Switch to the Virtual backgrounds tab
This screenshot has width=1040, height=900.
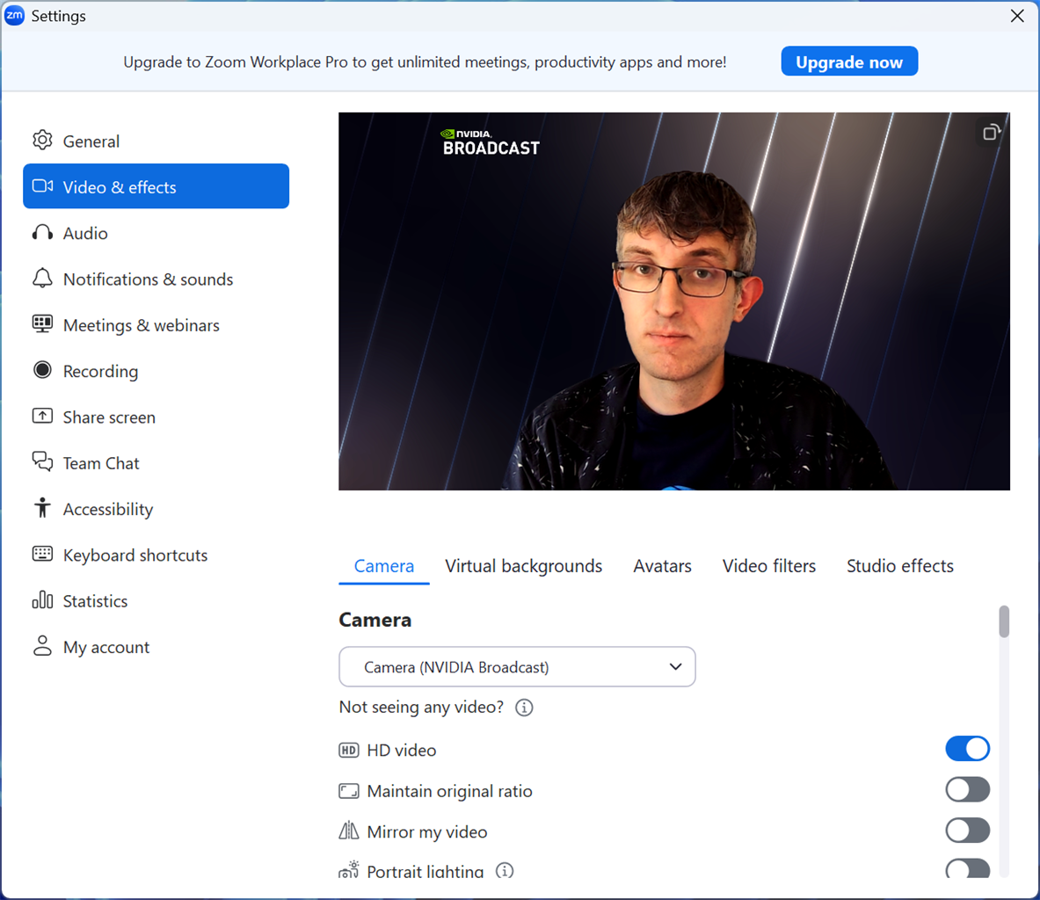pyautogui.click(x=523, y=566)
